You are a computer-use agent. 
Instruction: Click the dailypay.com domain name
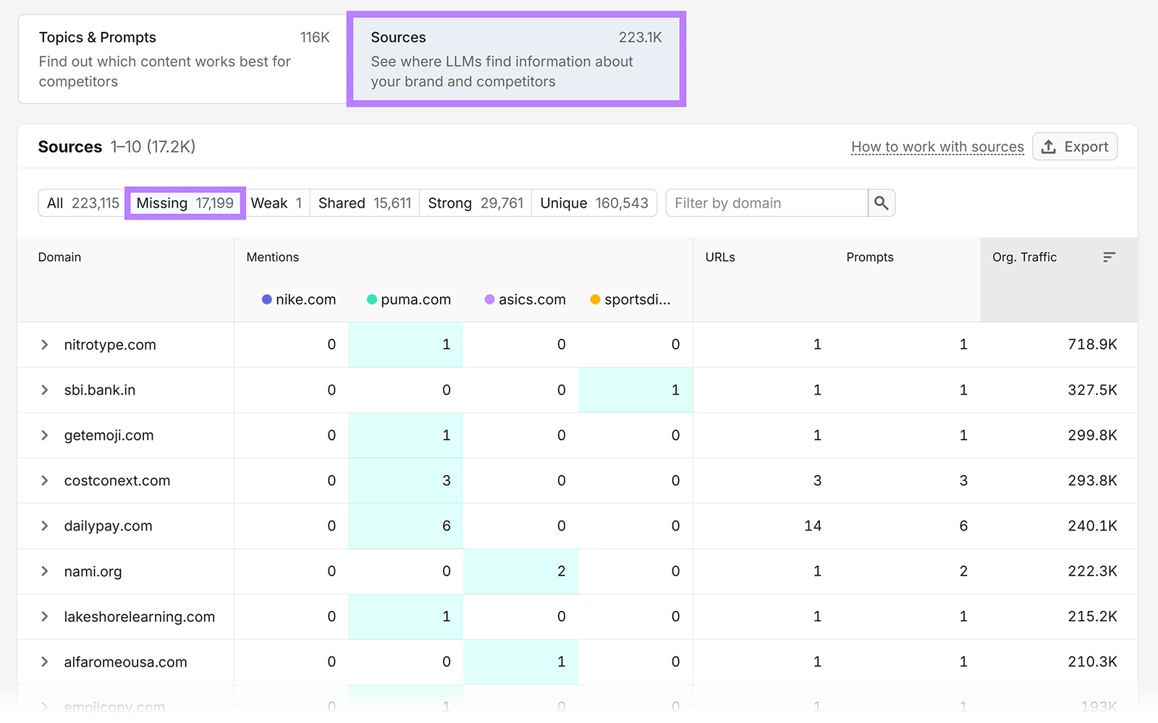109,526
